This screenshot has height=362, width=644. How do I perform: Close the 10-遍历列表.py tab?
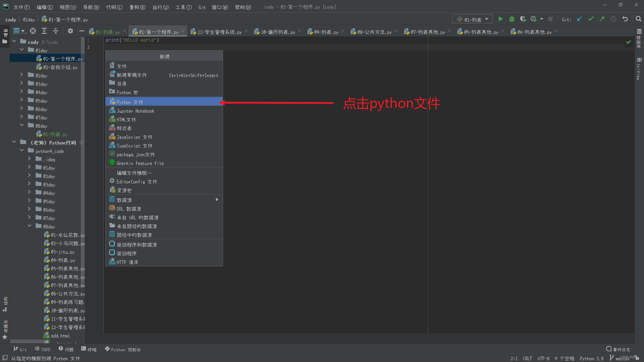300,31
